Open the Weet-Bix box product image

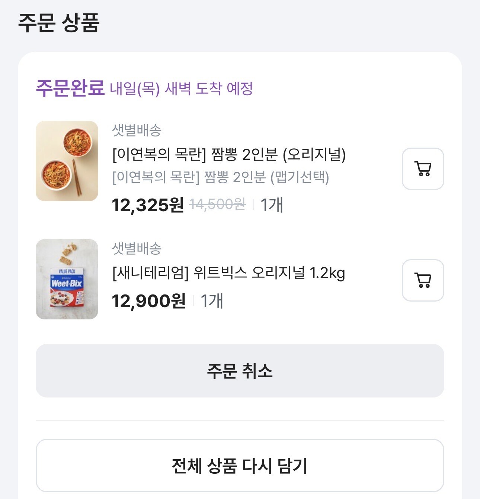[x=67, y=279]
